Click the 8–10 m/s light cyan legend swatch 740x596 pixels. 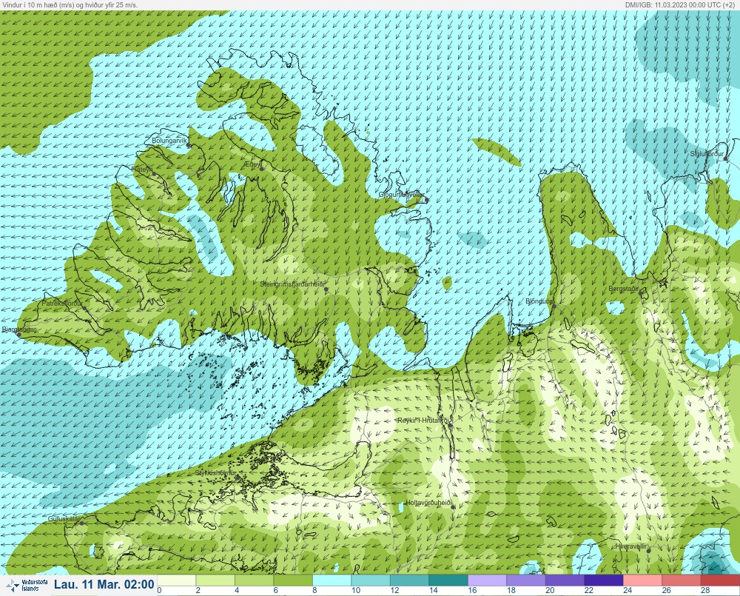[332, 580]
